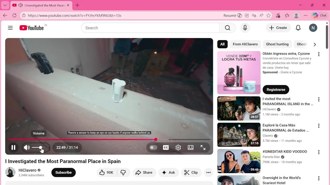
Task: Open Overnight in the World's Scariest Hotel
Action: 282,180
